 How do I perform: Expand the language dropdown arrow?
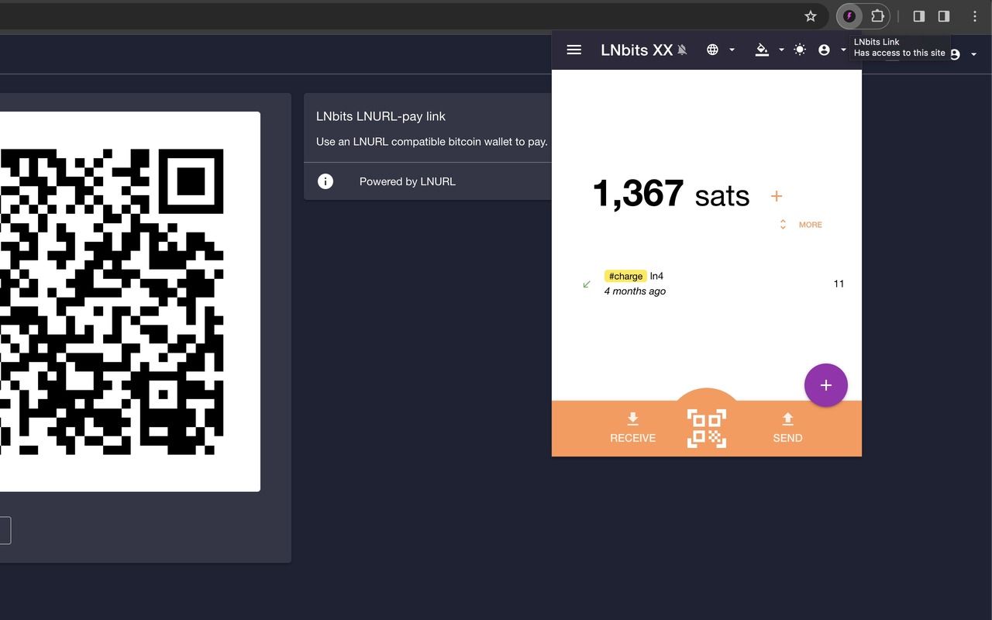(732, 50)
